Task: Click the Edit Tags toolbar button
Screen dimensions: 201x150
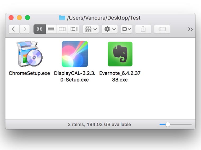Action: 162,29
